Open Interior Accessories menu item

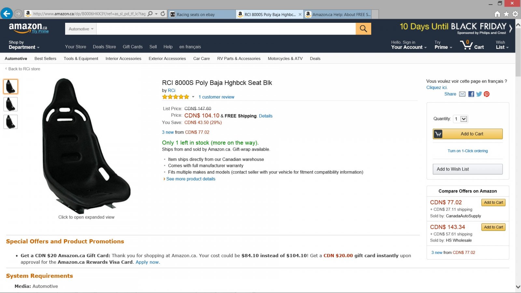click(x=123, y=59)
